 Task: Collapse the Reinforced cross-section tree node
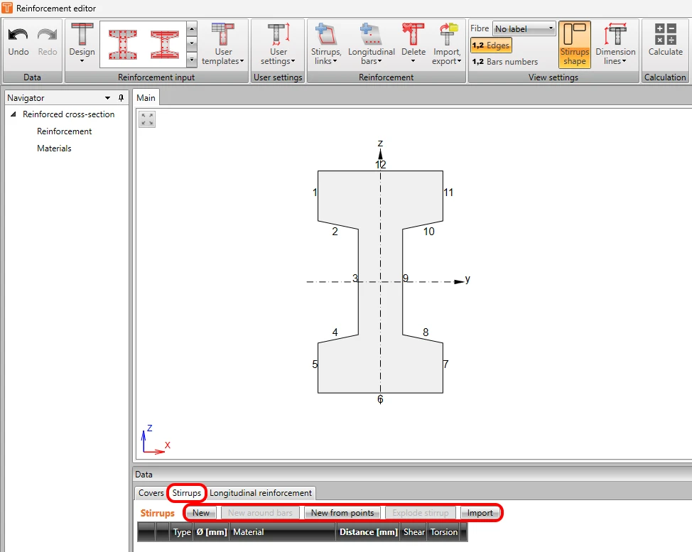(13, 114)
